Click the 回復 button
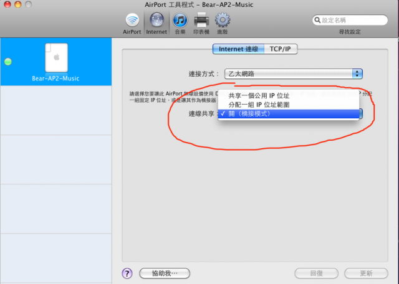The height and width of the screenshot is (284, 399). [316, 273]
